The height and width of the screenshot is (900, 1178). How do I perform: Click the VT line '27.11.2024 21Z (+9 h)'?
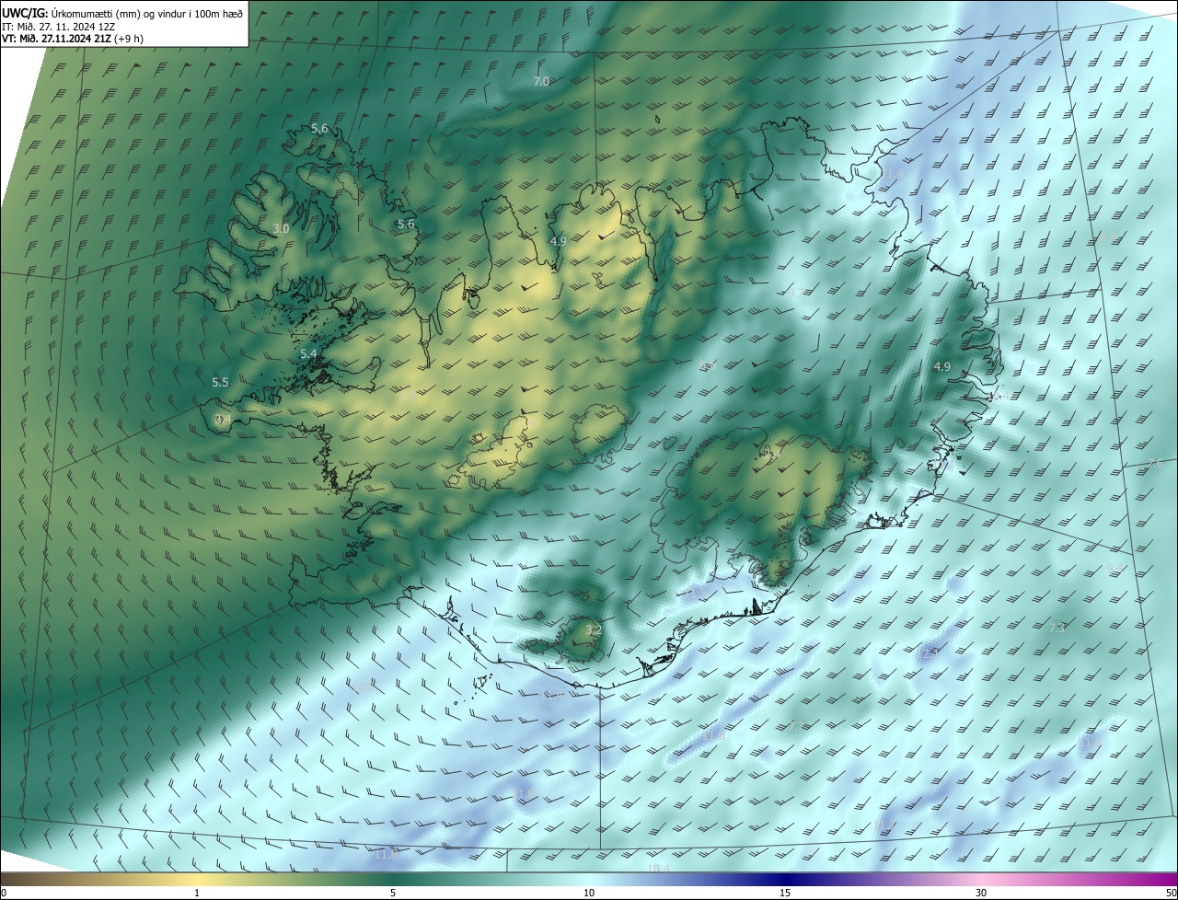93,39
